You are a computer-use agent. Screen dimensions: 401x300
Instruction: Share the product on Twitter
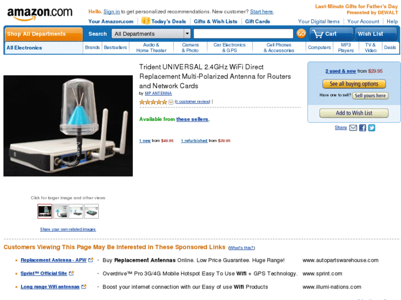(x=372, y=128)
